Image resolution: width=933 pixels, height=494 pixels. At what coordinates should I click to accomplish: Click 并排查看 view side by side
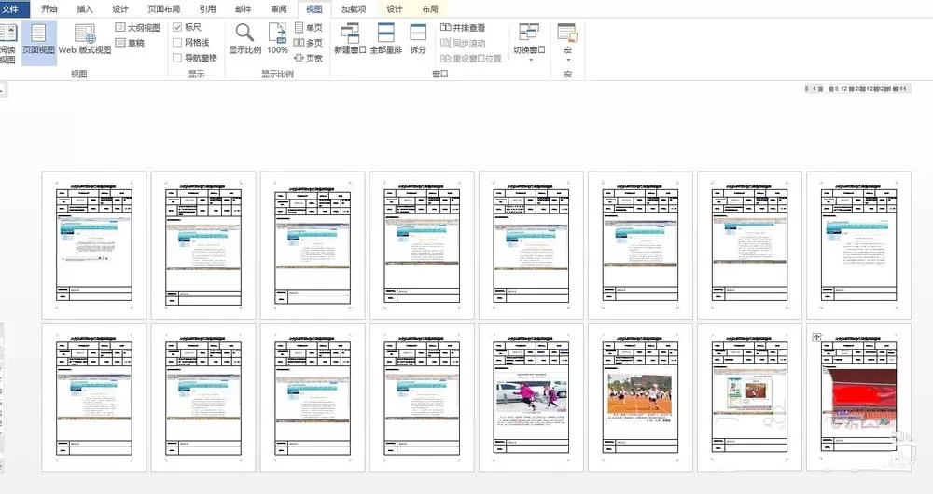(463, 27)
